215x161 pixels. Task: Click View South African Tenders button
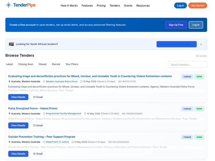177,44
